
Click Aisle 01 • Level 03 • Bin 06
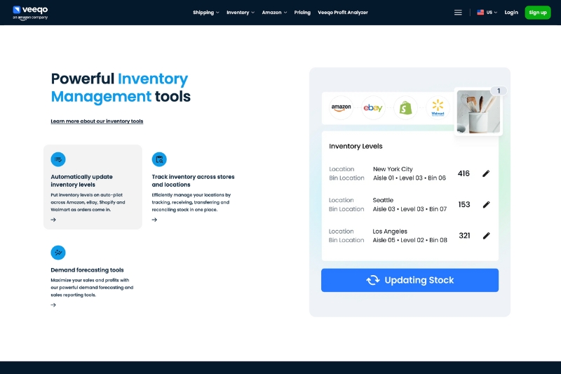[410, 178]
